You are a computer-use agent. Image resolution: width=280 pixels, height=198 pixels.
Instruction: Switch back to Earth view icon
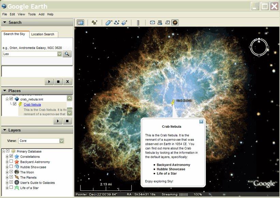[175, 22]
